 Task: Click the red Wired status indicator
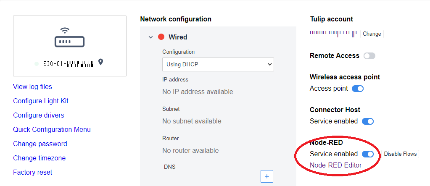(161, 37)
